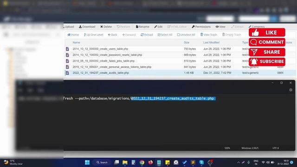Open Permissions for selected file
The height and width of the screenshot is (167, 297).
pyautogui.click(x=201, y=27)
